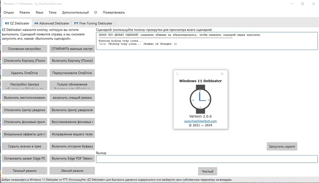Open the Язык menu
This screenshot has width=319, height=183.
click(x=39, y=12)
